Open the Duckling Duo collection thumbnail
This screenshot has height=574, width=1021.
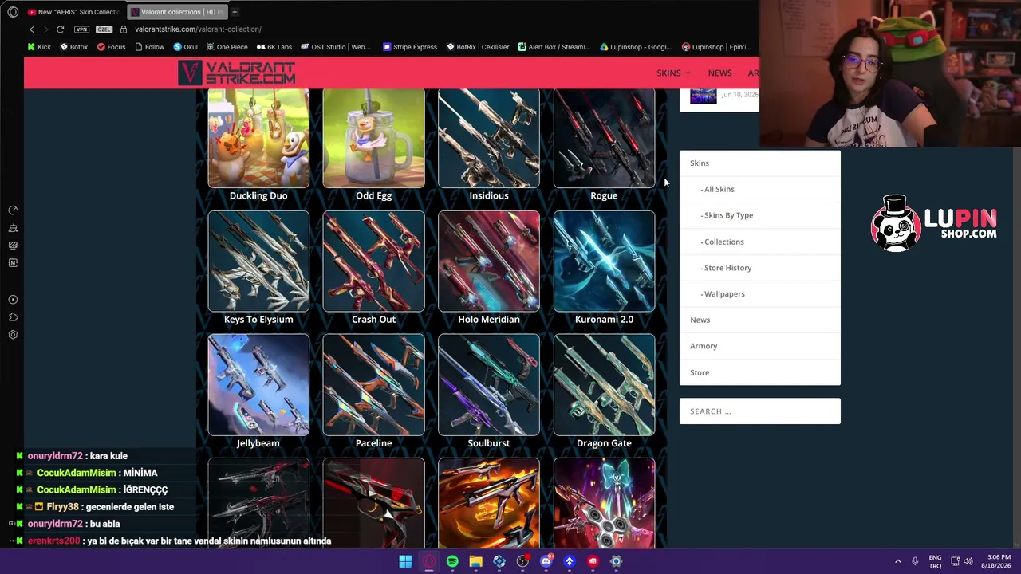point(258,138)
